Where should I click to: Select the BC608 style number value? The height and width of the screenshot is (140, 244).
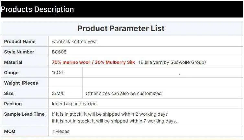tap(59, 52)
